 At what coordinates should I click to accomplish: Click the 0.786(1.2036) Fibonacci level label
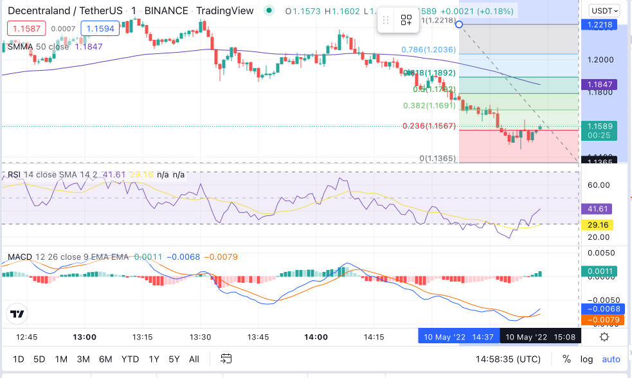pos(428,50)
